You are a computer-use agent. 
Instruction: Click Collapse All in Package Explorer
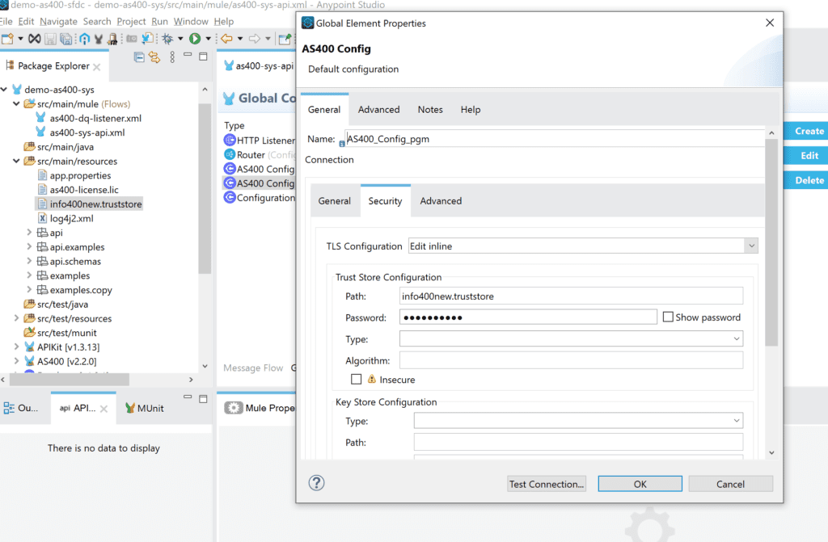[x=139, y=57]
